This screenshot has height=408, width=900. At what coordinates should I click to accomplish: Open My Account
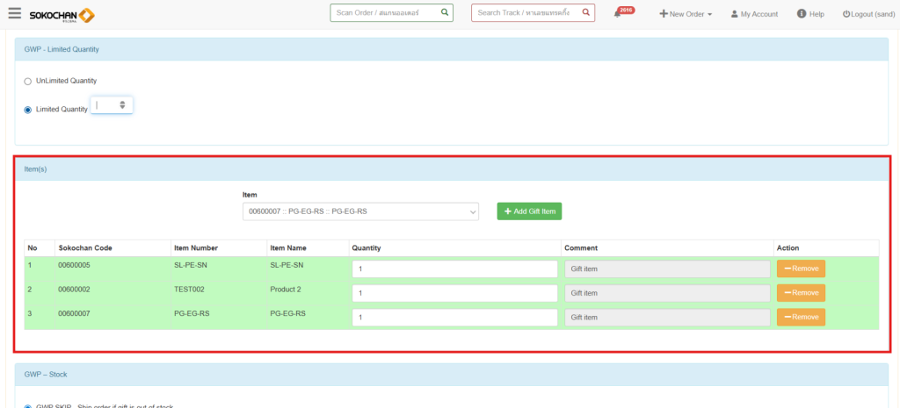tap(754, 14)
